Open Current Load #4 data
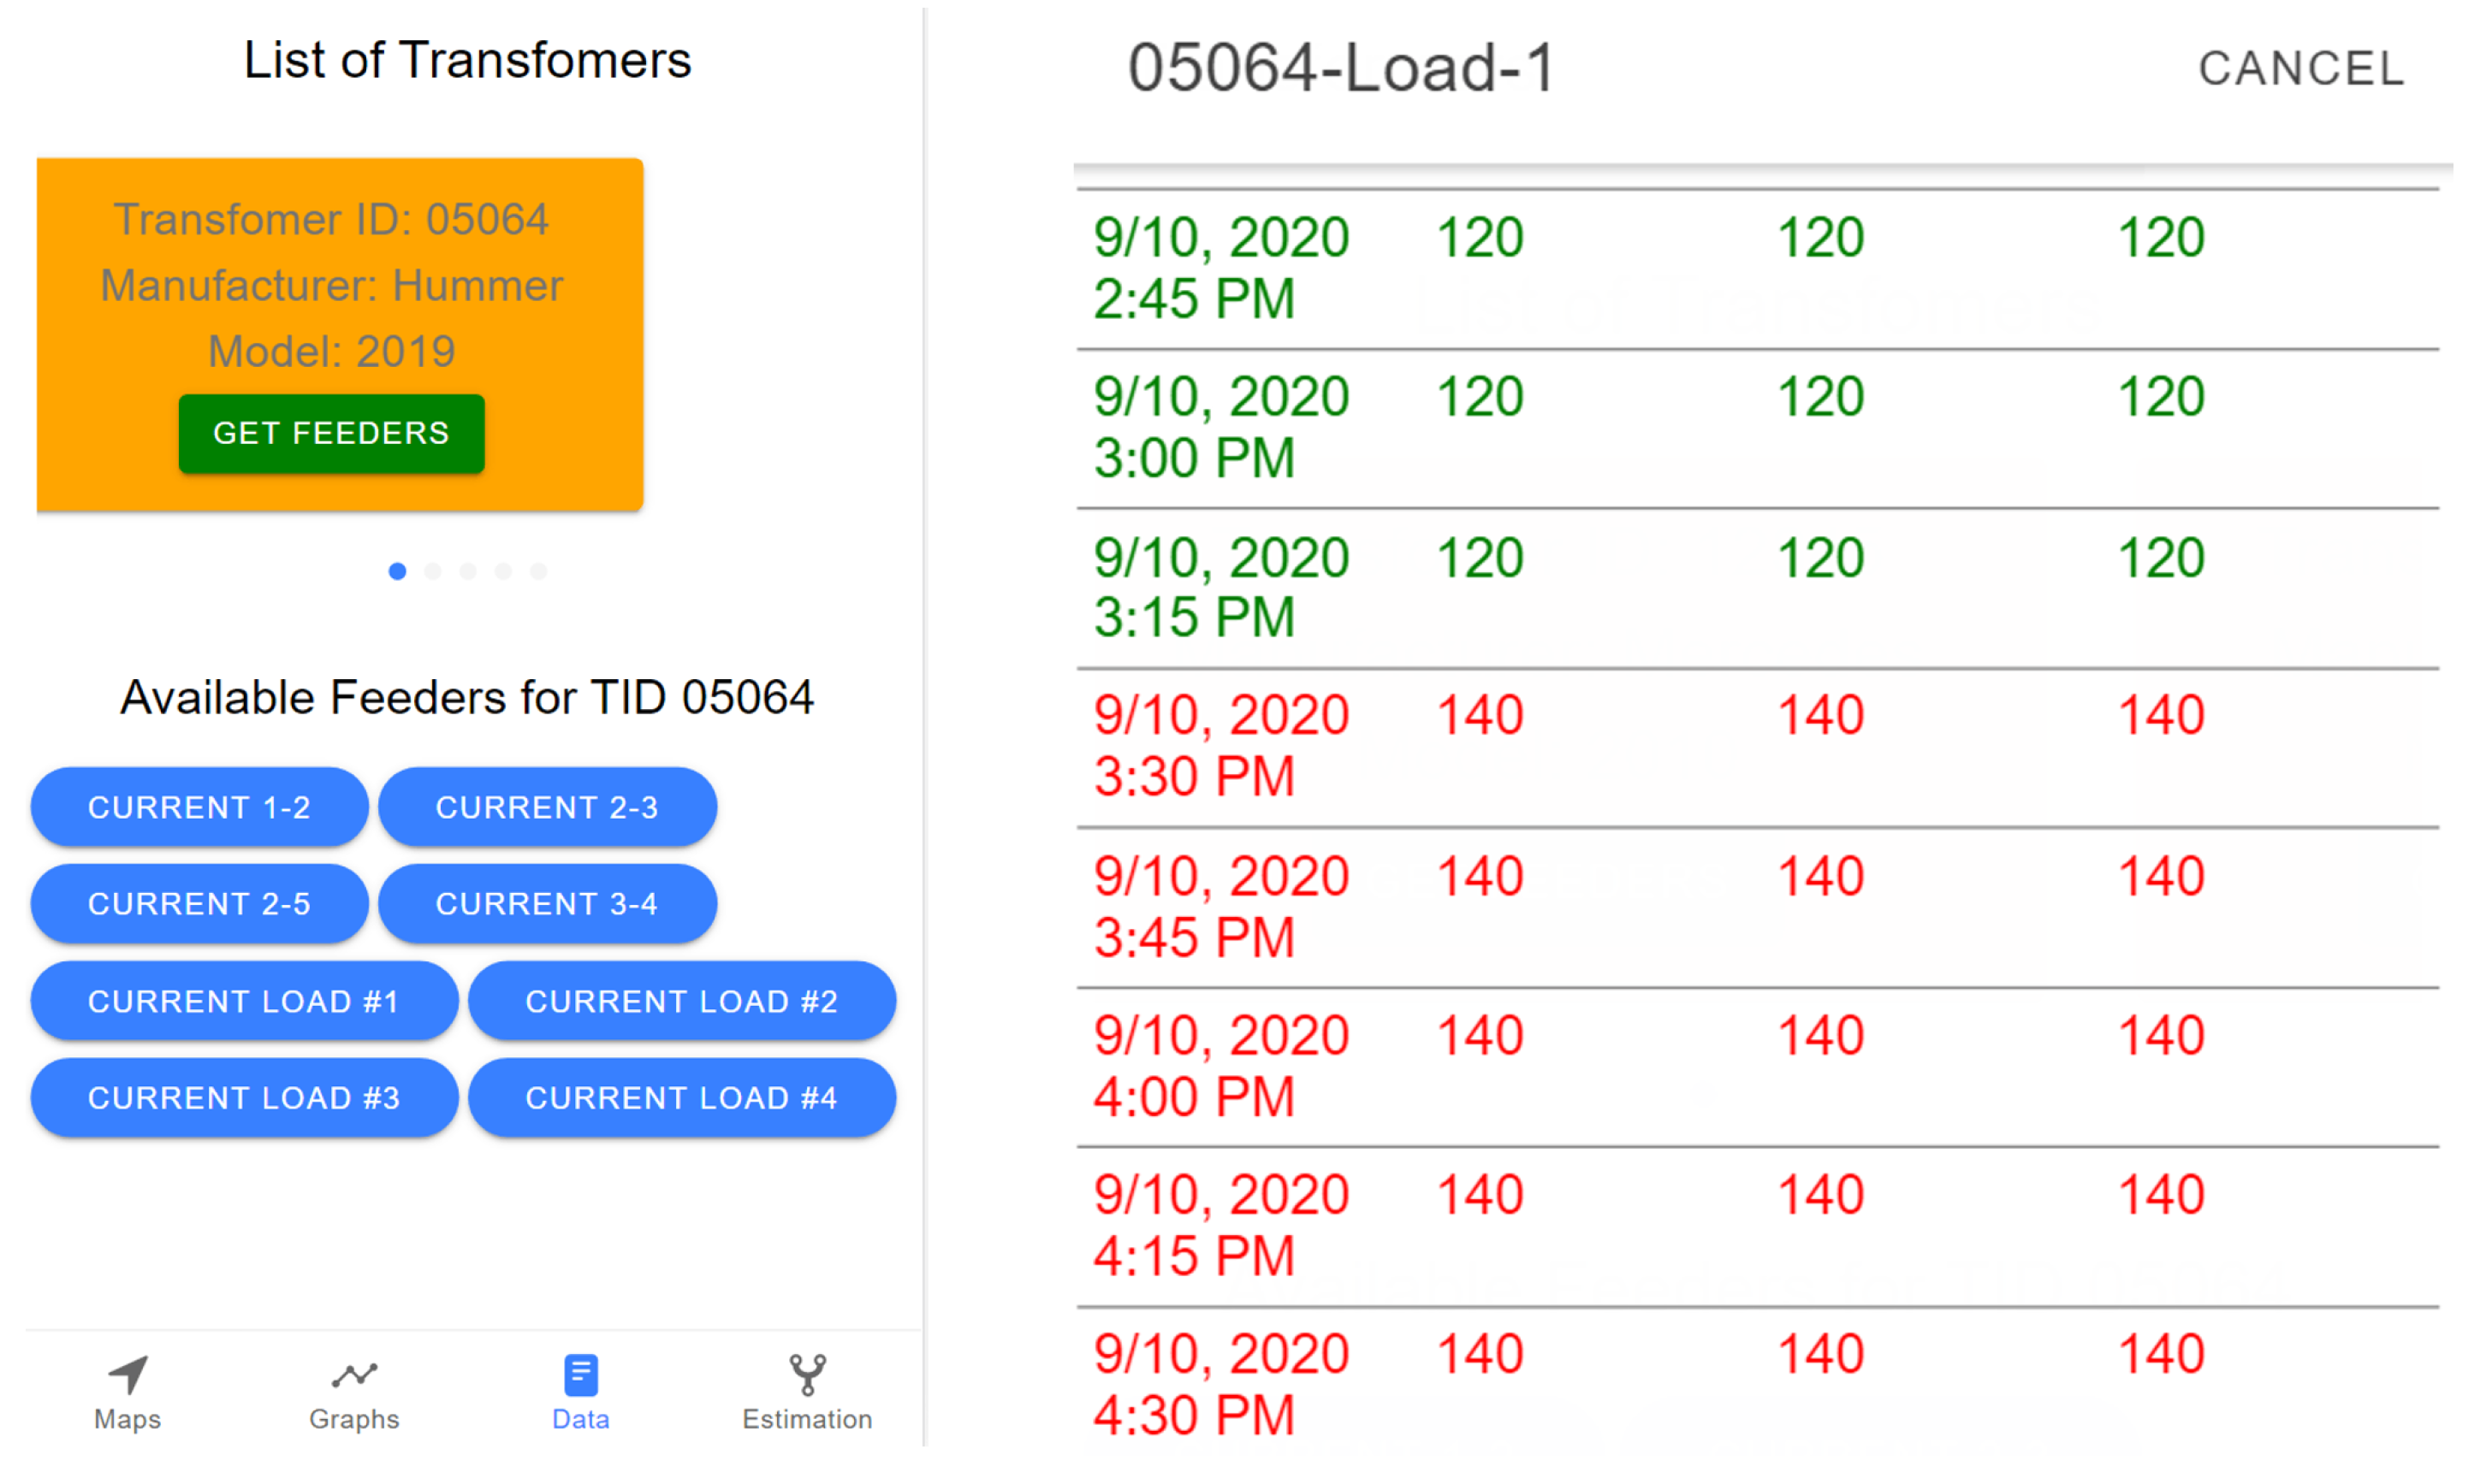2492x1484 pixels. coord(682,1099)
